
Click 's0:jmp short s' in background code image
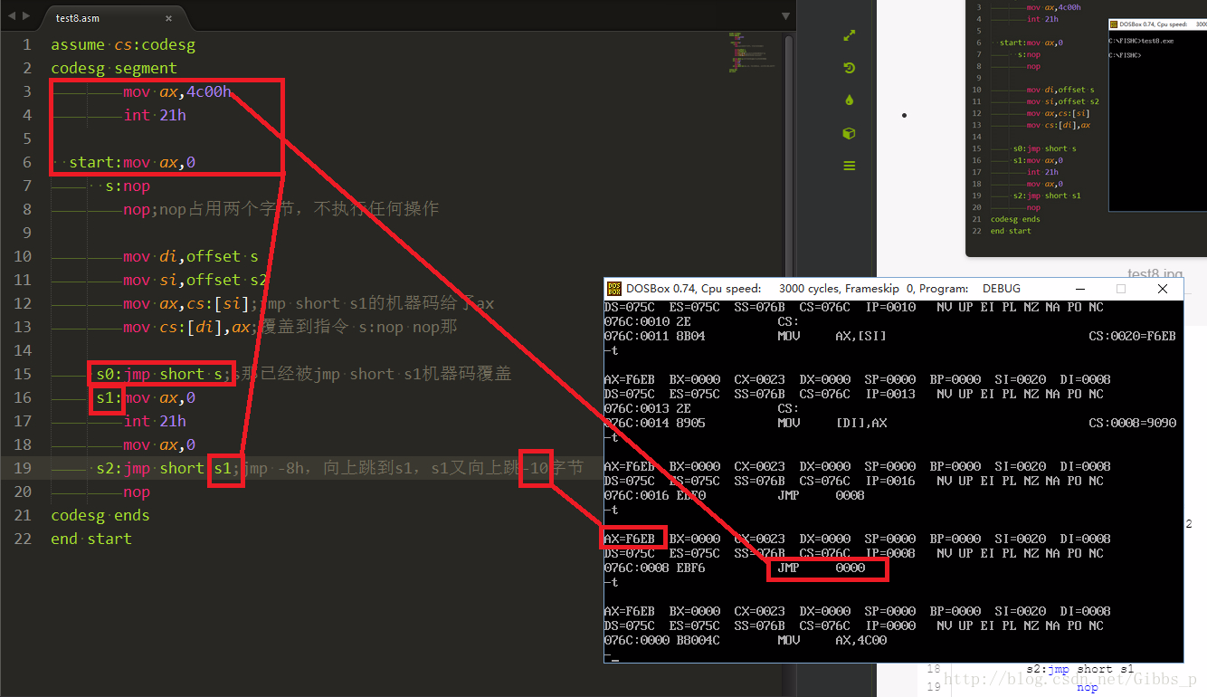1045,148
